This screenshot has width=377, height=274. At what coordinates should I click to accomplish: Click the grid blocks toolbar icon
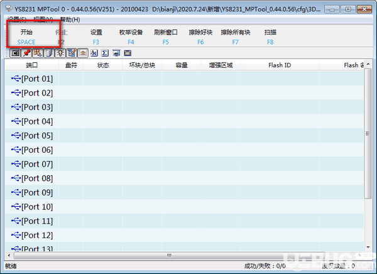click(38, 53)
